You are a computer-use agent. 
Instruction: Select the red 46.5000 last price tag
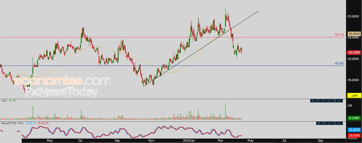(354, 52)
